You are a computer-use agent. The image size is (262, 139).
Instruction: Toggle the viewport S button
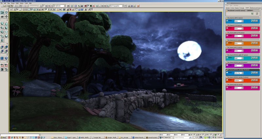[54, 9]
